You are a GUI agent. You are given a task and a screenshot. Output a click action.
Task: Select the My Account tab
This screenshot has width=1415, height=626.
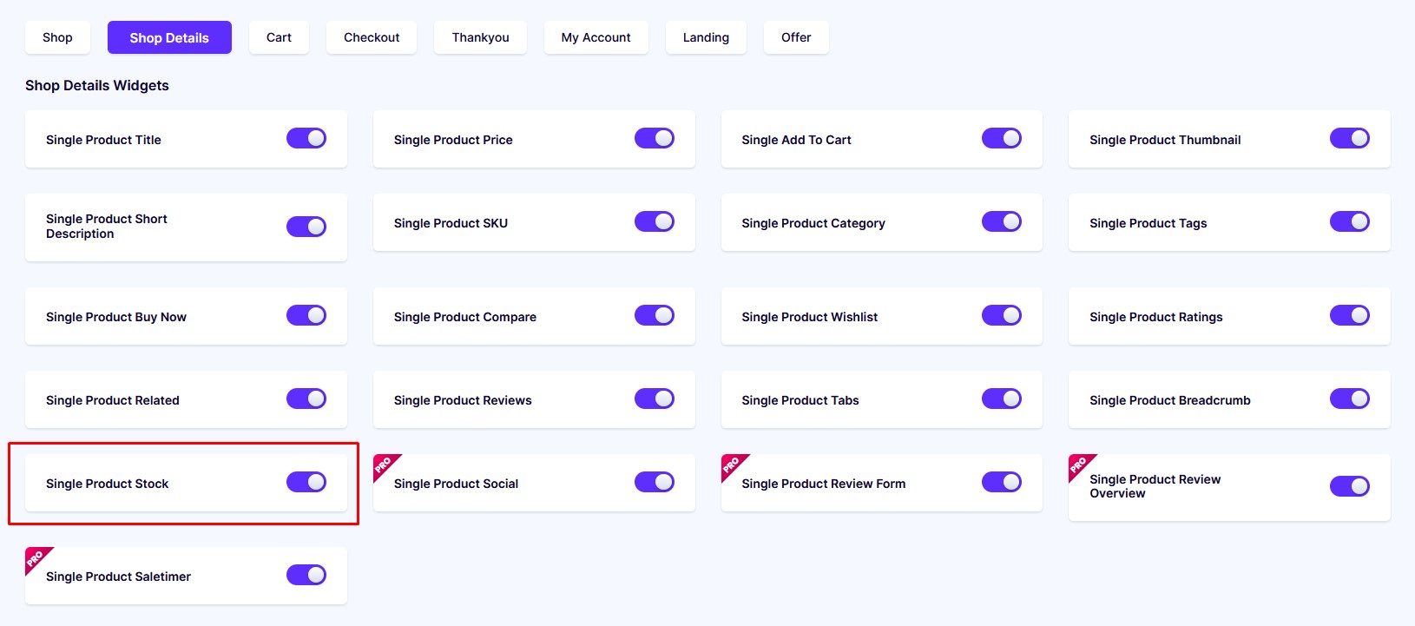tap(596, 37)
